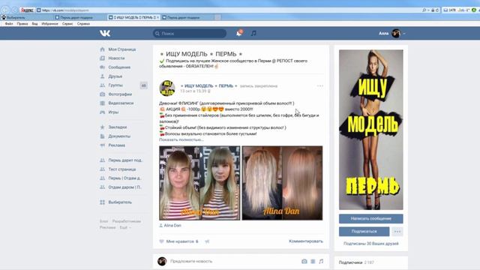Open the address bar search dropdown arrow

[428, 10]
